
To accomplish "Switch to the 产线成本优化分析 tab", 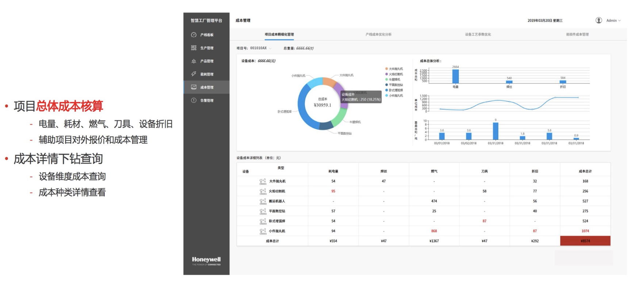I will pos(379,34).
